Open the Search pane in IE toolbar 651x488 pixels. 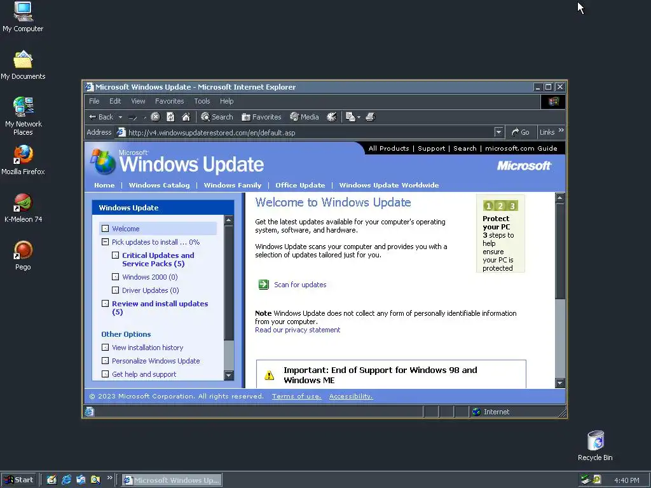217,117
